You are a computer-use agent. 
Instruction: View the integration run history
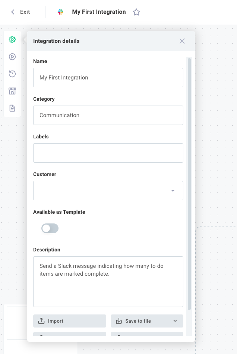12,74
